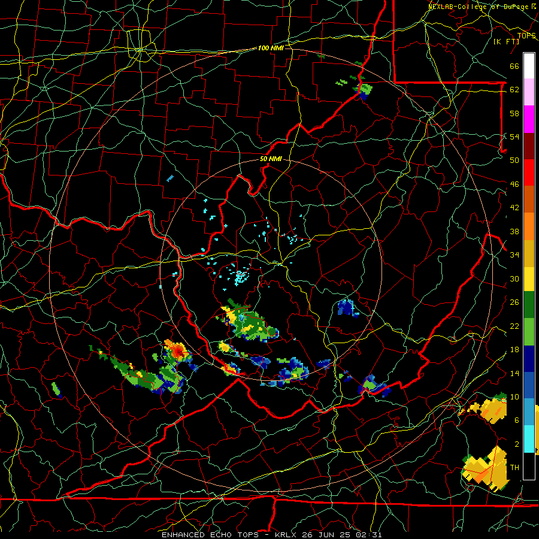Click legend value '14'
This screenshot has height=539, width=539.
514,373
